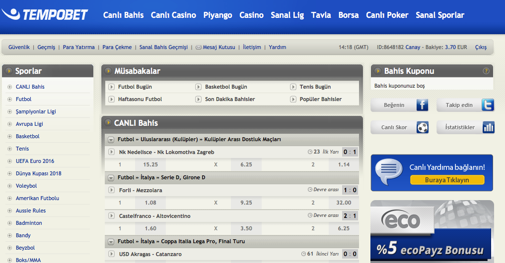The width and height of the screenshot is (505, 263).
Task: Open the Canlı Casino menu
Action: (x=173, y=15)
